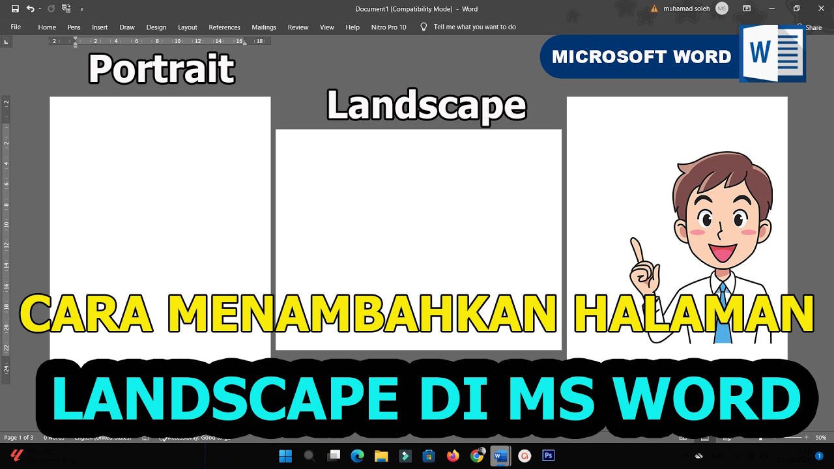
Task: Open the Help tab
Action: click(352, 27)
